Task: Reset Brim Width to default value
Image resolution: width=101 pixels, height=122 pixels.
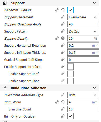Action: (x=63, y=102)
